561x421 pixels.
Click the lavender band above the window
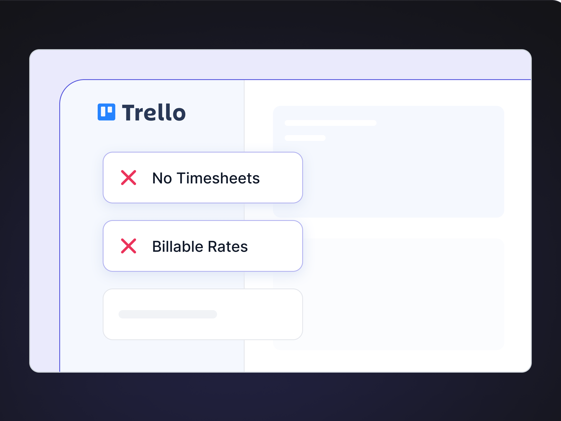tap(278, 64)
